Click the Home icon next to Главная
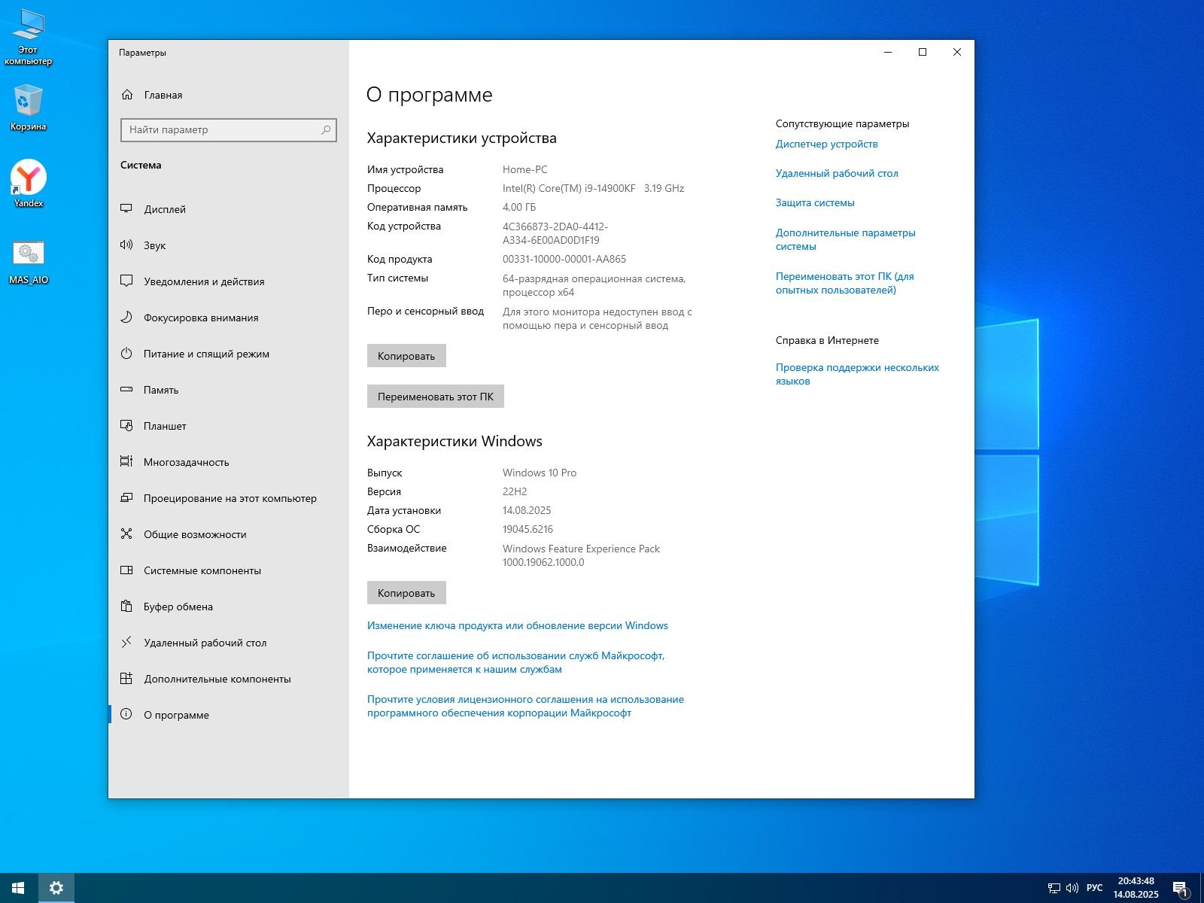The height and width of the screenshot is (903, 1204). pyautogui.click(x=127, y=95)
